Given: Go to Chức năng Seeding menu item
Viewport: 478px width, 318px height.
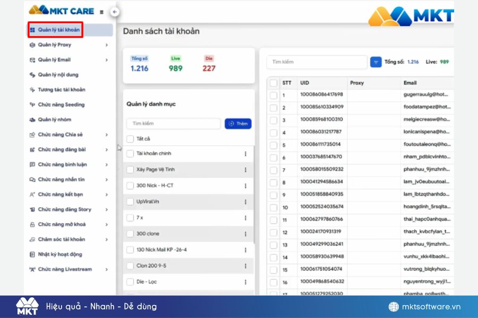Looking at the screenshot, I should (61, 105).
